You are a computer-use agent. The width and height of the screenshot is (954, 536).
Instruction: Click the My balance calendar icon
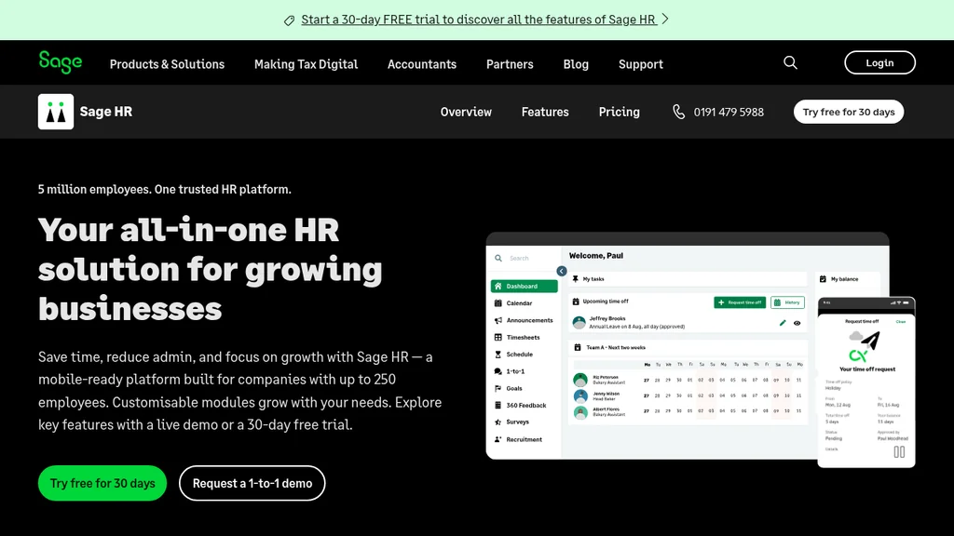point(823,279)
